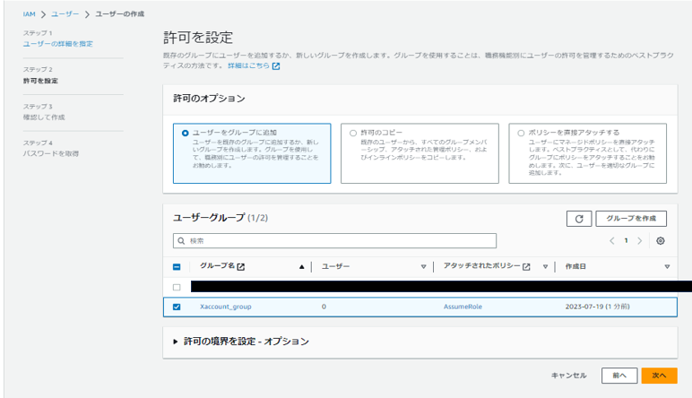Click ユーザーの作成 breadcrumb text
The height and width of the screenshot is (398, 692).
tap(119, 14)
